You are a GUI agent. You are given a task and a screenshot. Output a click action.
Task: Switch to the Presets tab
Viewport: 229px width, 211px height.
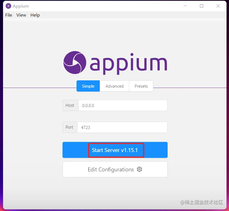pos(141,86)
